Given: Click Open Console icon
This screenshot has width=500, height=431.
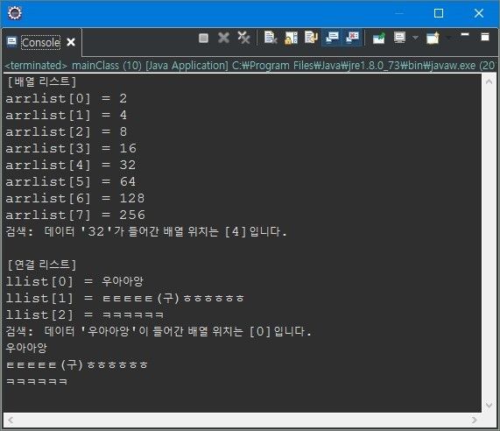Looking at the screenshot, I should click(433, 38).
